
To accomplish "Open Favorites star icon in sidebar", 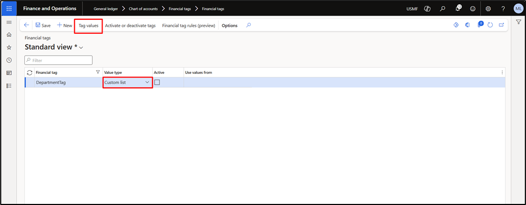I will 9,48.
